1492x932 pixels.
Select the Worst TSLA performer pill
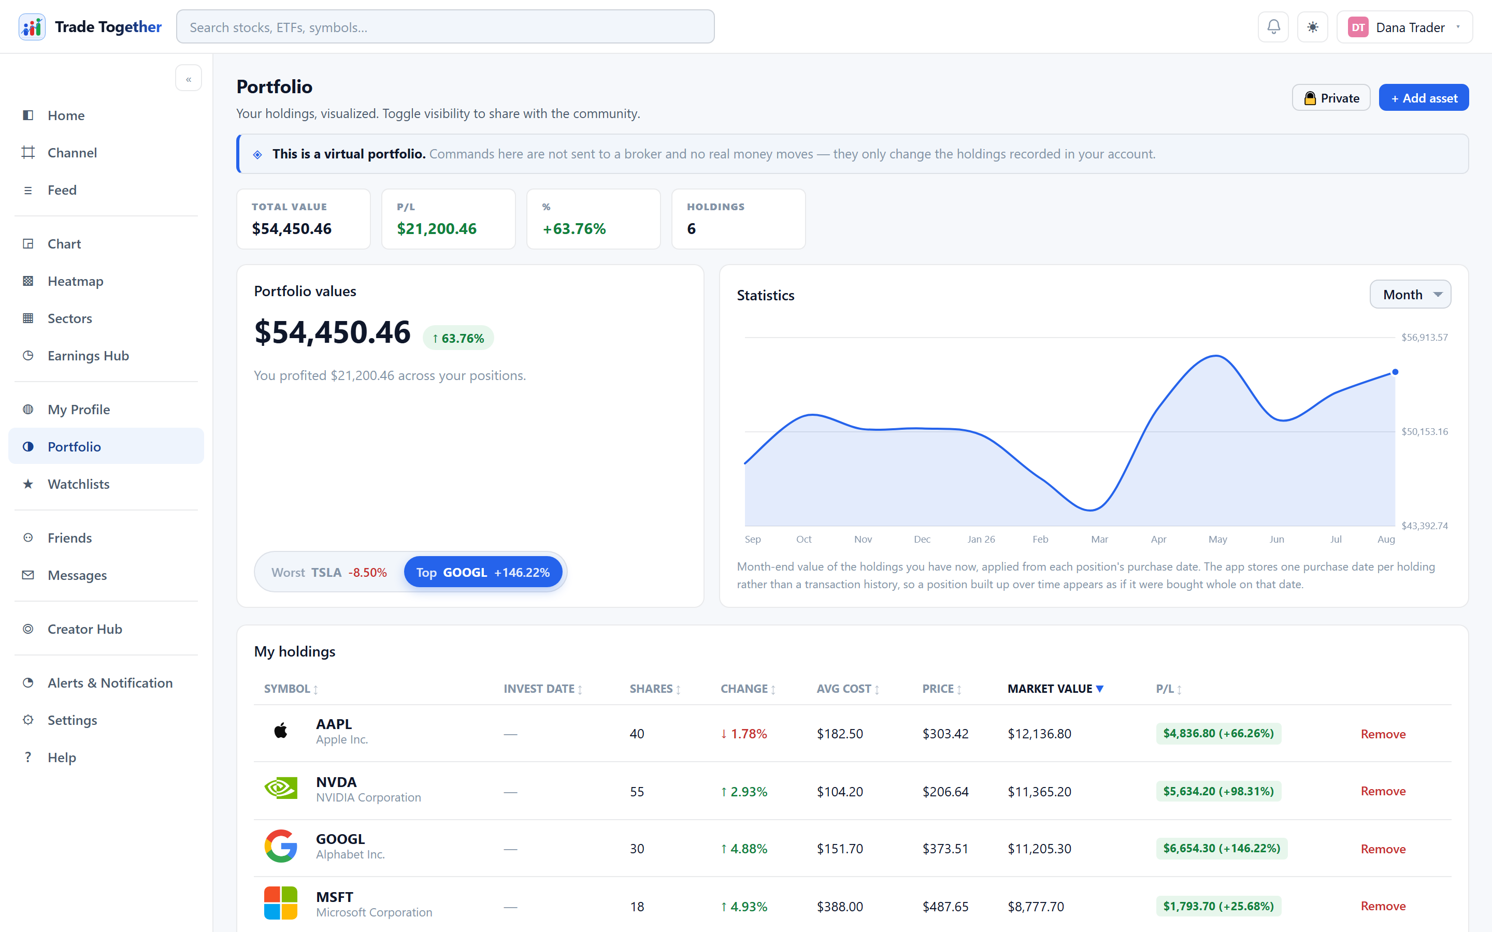(329, 573)
